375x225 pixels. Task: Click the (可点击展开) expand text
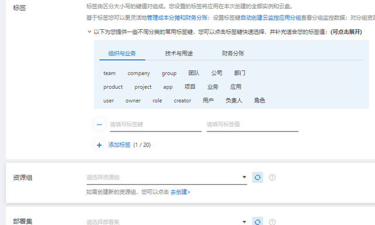(346, 32)
